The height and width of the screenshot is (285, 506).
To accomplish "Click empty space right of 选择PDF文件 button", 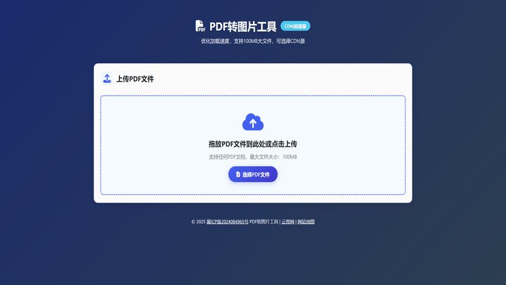I will [x=335, y=174].
